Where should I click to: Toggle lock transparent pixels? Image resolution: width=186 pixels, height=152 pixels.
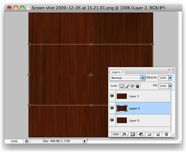[x=122, y=86]
